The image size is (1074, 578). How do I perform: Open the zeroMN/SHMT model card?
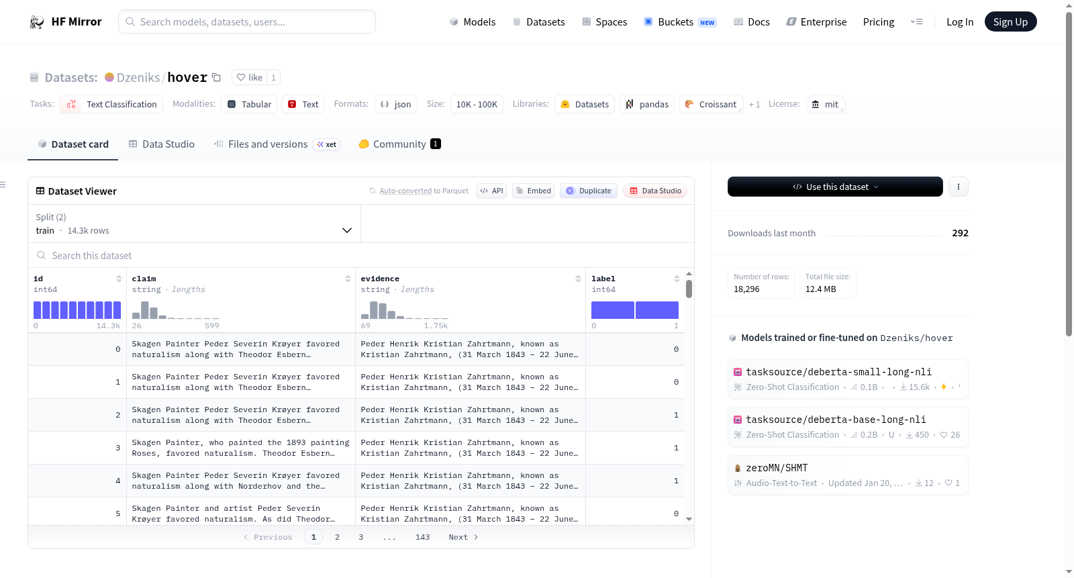click(x=848, y=475)
